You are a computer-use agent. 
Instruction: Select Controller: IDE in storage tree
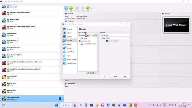pos(85,35)
